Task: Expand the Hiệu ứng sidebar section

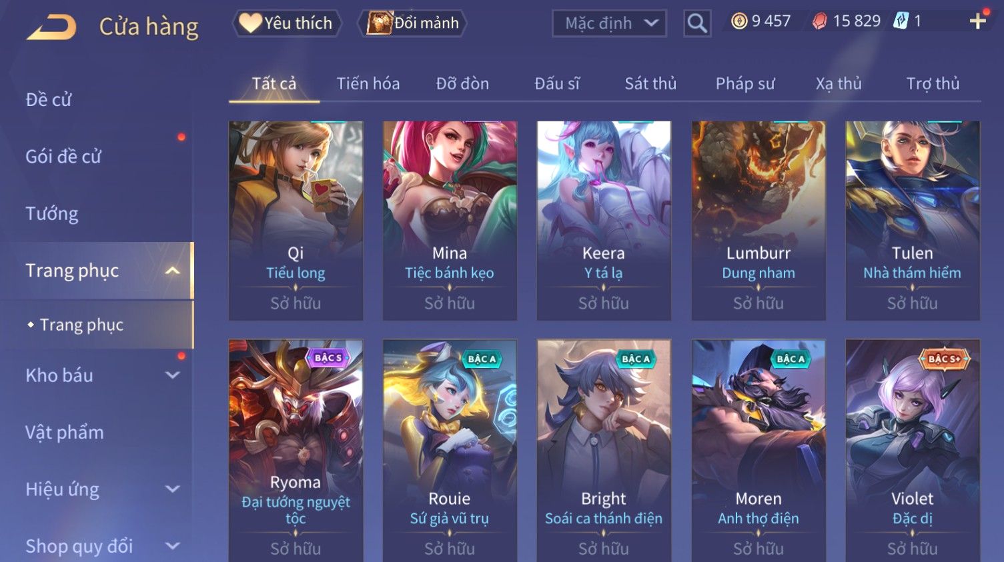Action: click(x=172, y=489)
